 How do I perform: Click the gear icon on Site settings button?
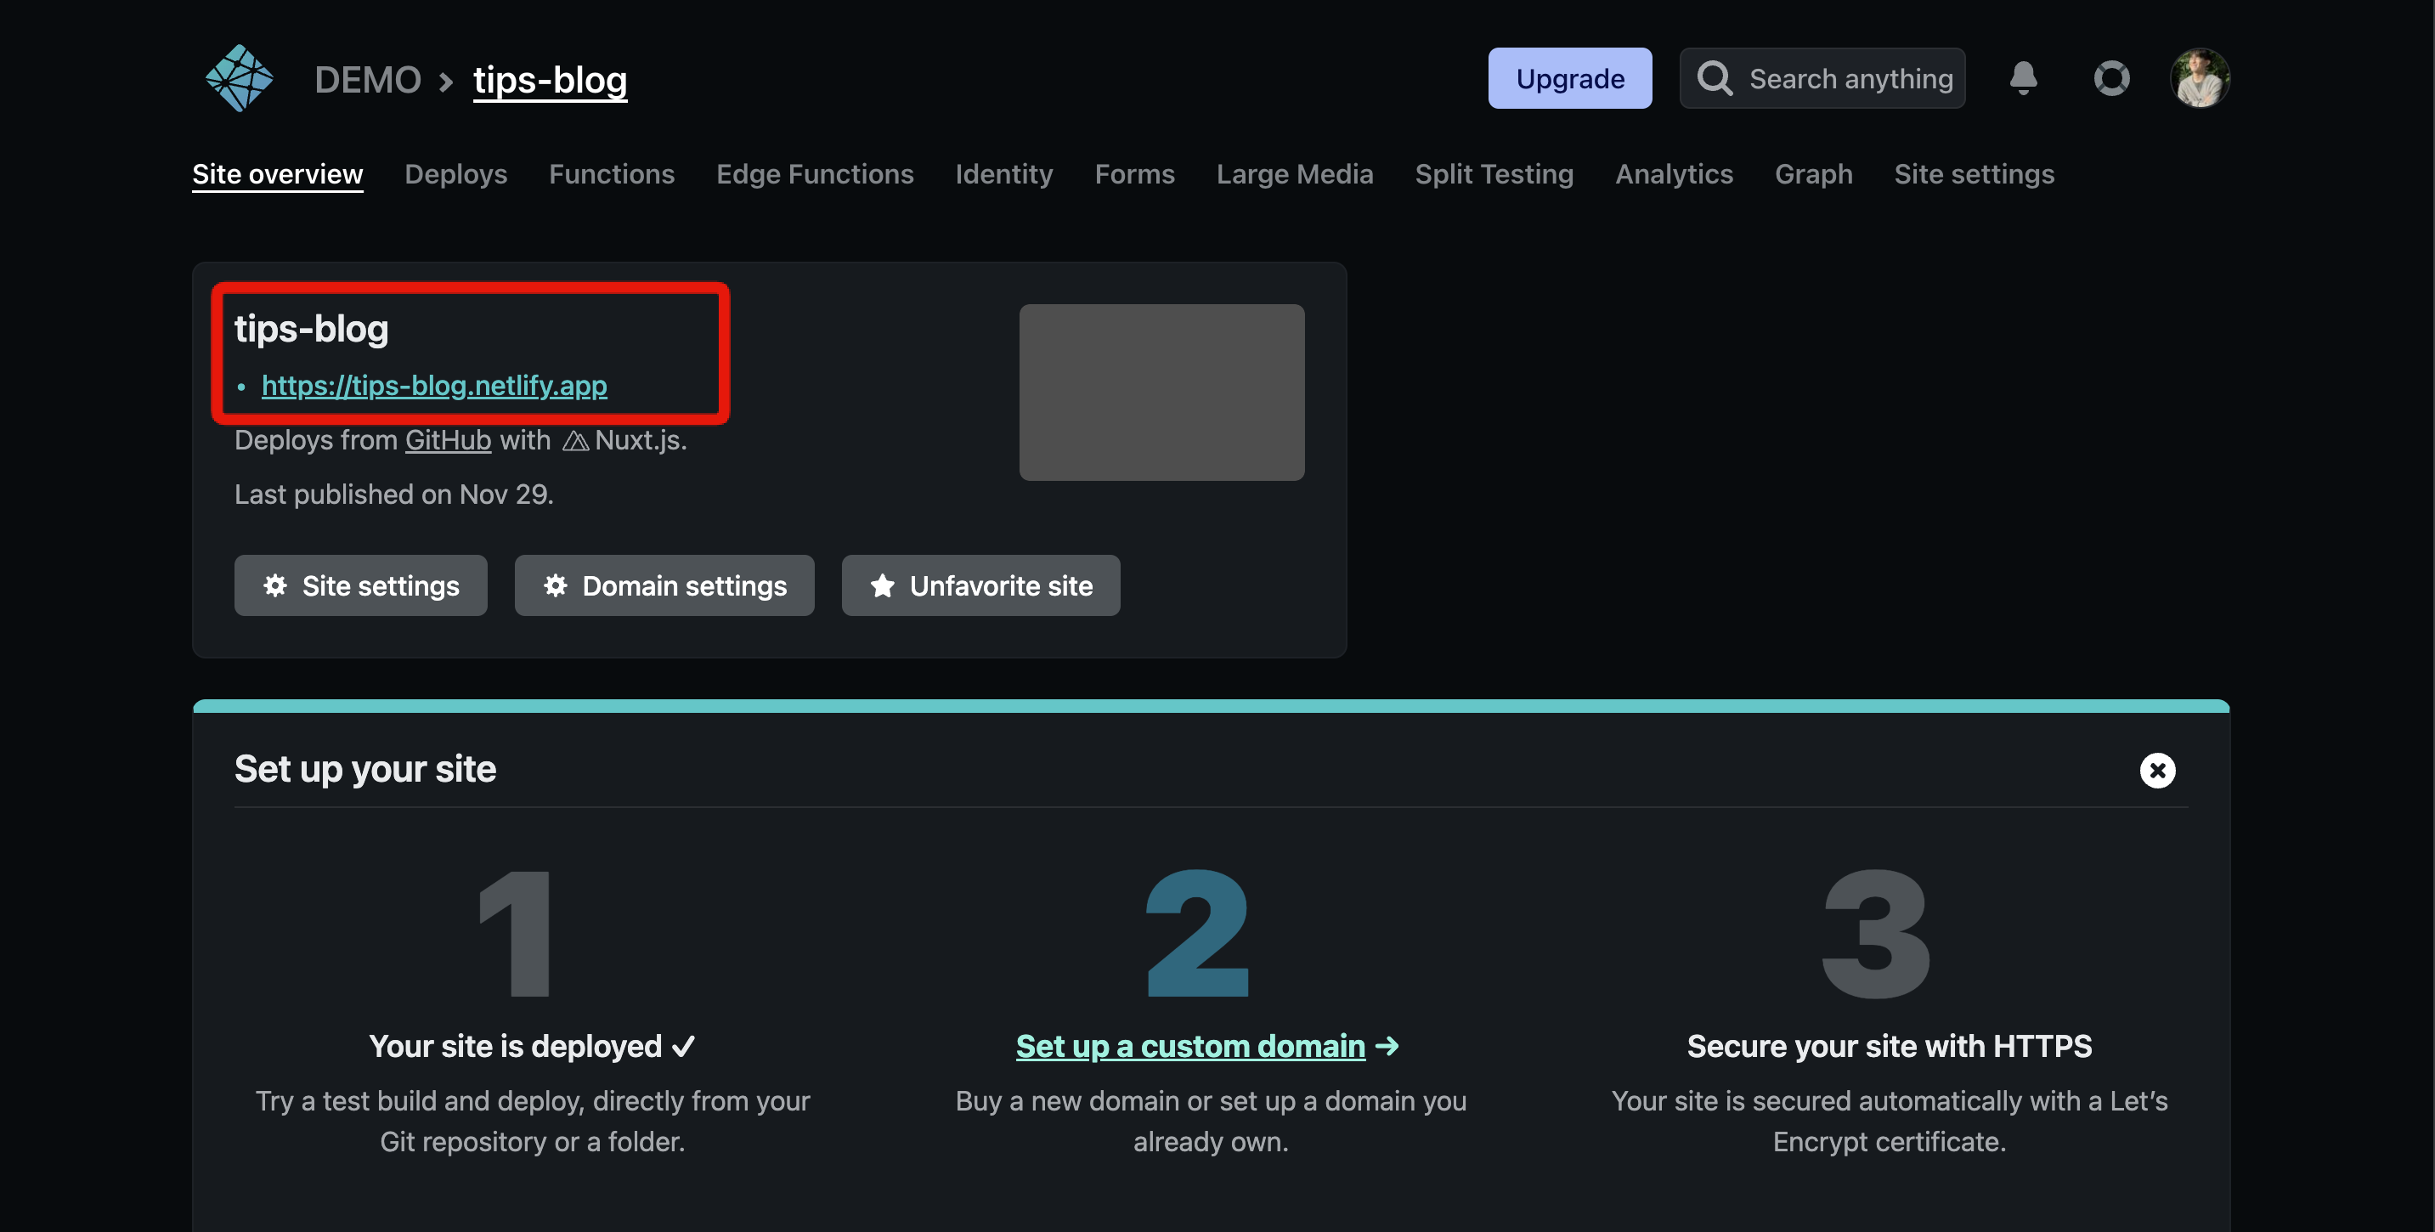point(275,585)
